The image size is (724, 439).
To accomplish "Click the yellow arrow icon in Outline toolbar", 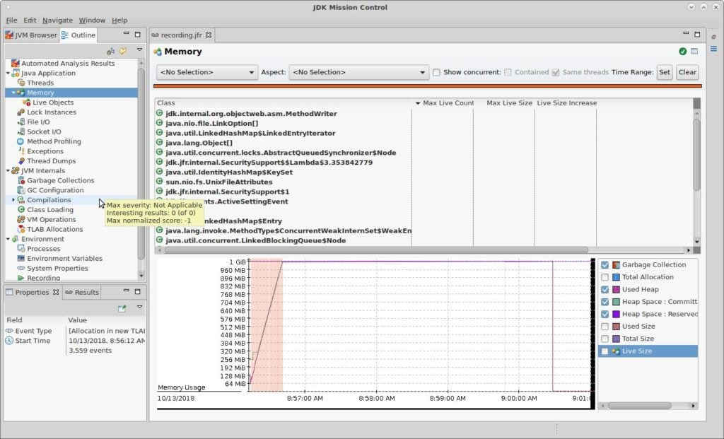I will [x=123, y=51].
